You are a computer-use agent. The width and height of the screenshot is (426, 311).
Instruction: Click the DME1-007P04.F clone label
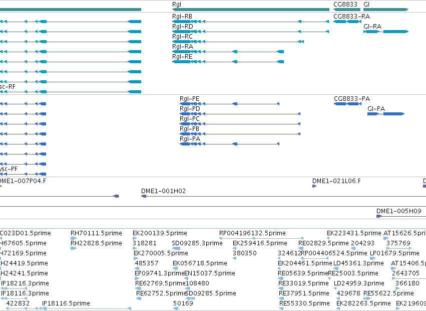coord(23,181)
